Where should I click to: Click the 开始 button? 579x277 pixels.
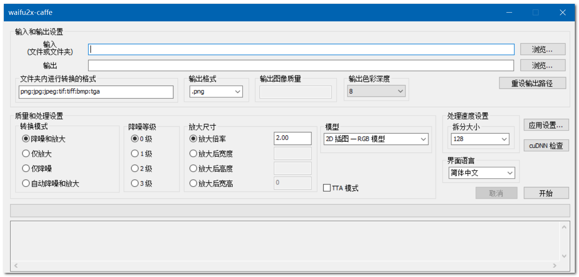[546, 193]
